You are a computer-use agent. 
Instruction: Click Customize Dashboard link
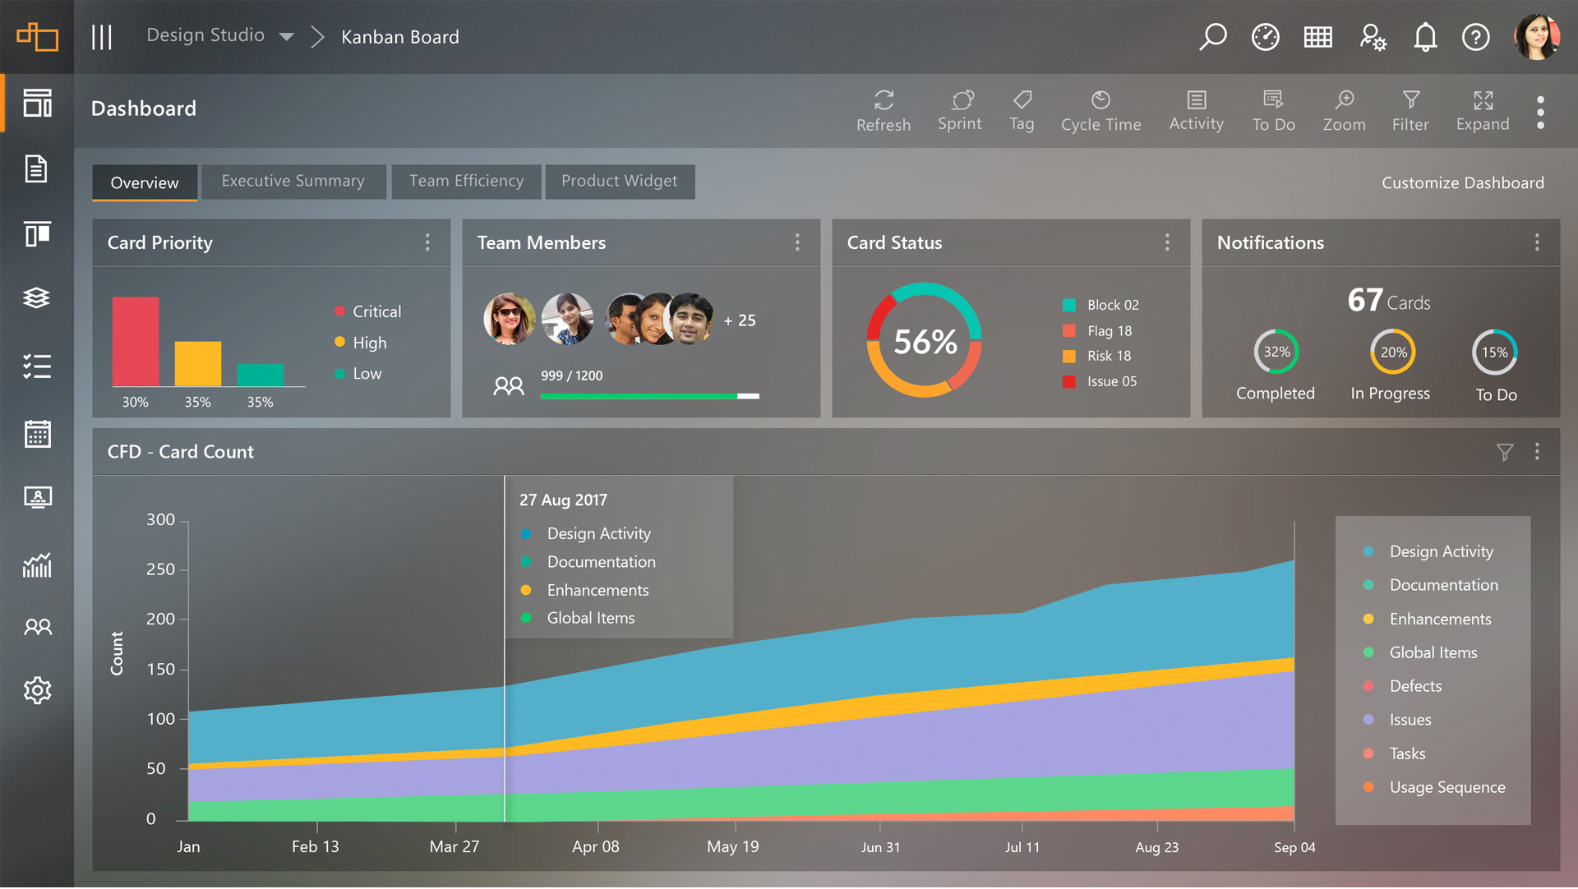click(x=1462, y=183)
